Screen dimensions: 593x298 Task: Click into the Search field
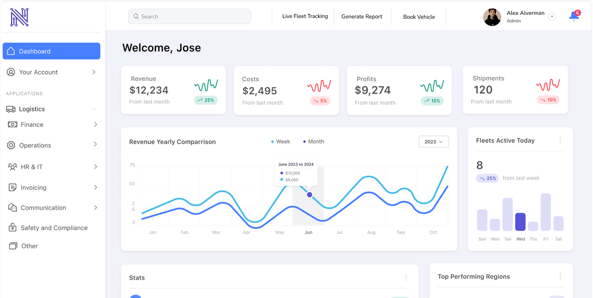tap(189, 16)
